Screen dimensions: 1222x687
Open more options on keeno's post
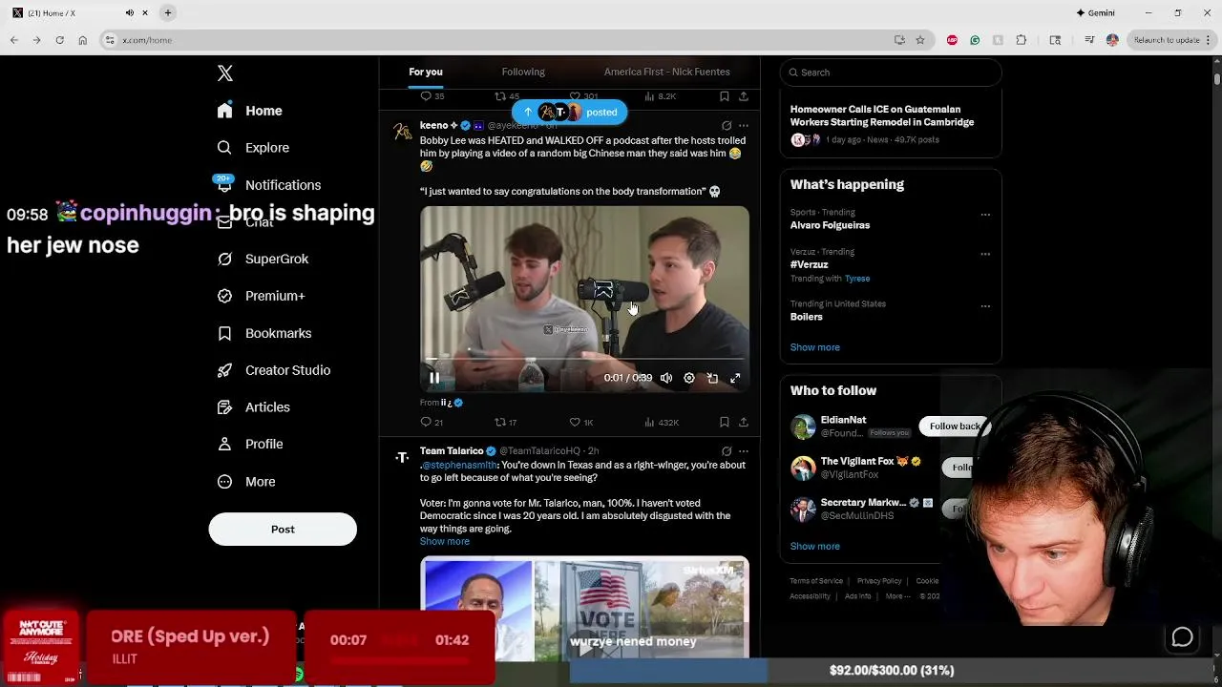[744, 126]
